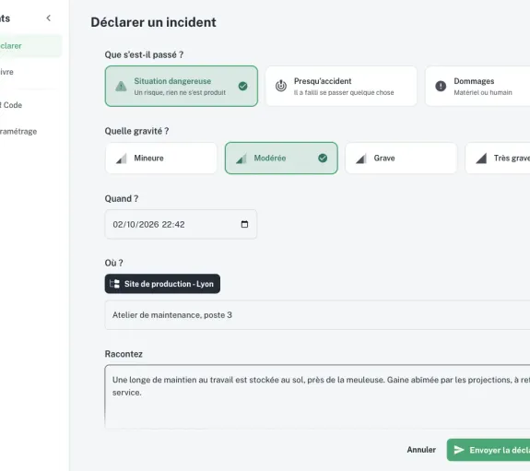Image resolution: width=530 pixels, height=471 pixels.
Task: Select the Situation dangereuse incident type
Action: [182, 87]
